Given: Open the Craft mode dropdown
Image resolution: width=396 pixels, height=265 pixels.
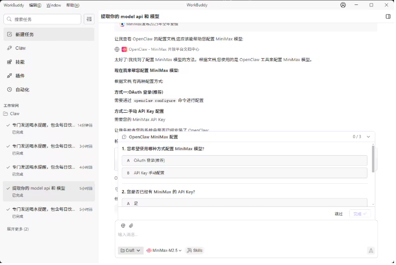Looking at the screenshot, I should (x=131, y=251).
